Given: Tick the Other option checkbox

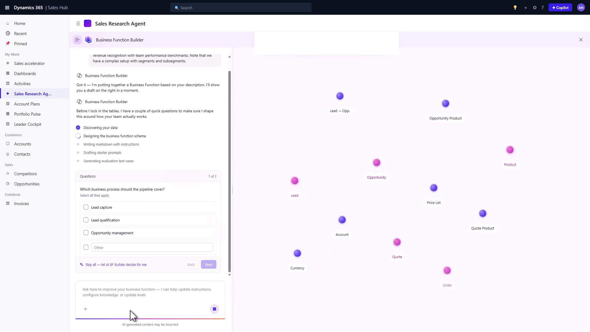Looking at the screenshot, I should pyautogui.click(x=86, y=247).
